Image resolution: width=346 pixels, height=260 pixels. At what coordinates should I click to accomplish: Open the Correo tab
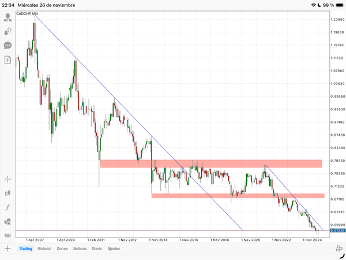click(62, 248)
